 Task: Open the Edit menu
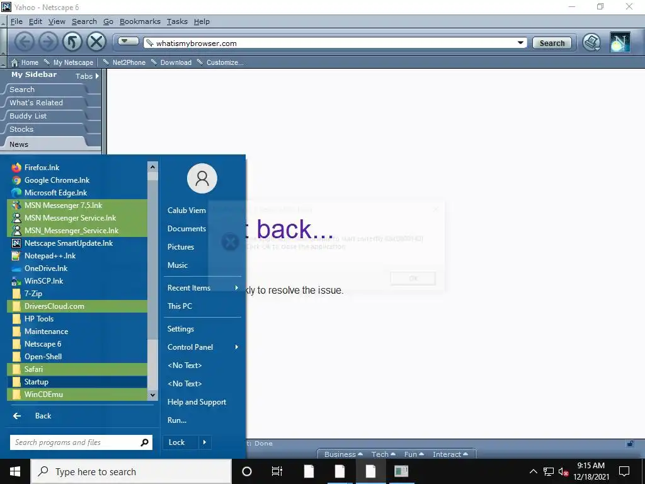[35, 21]
